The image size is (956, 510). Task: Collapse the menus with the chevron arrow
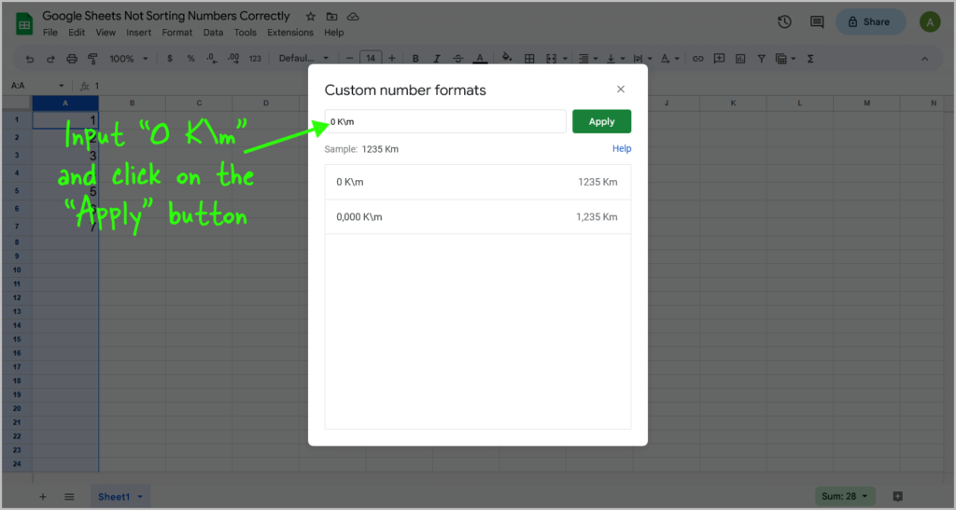(x=924, y=59)
